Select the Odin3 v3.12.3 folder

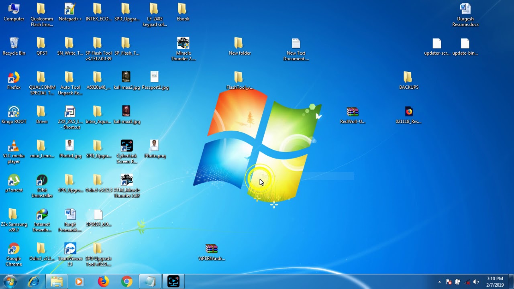click(x=98, y=183)
